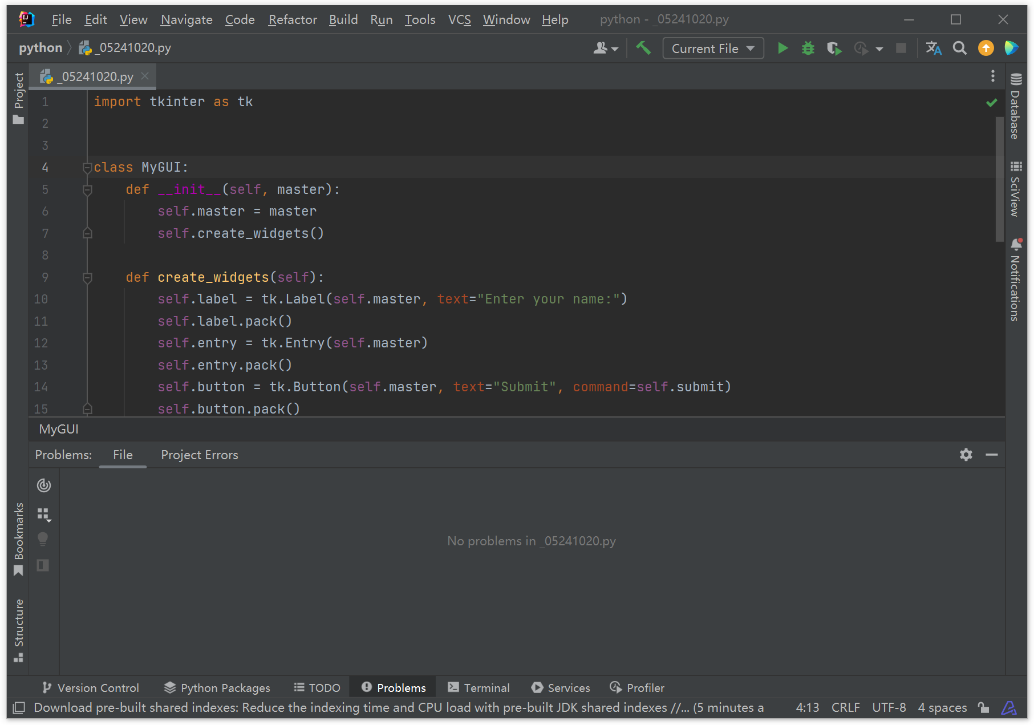The height and width of the screenshot is (725, 1034).
Task: Open the Current File run configuration dropdown
Action: [x=712, y=48]
